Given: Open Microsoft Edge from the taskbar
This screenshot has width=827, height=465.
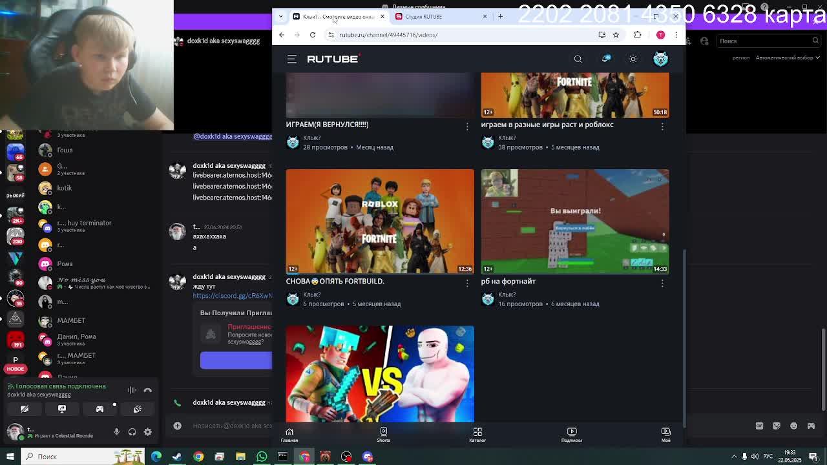Looking at the screenshot, I should [156, 457].
